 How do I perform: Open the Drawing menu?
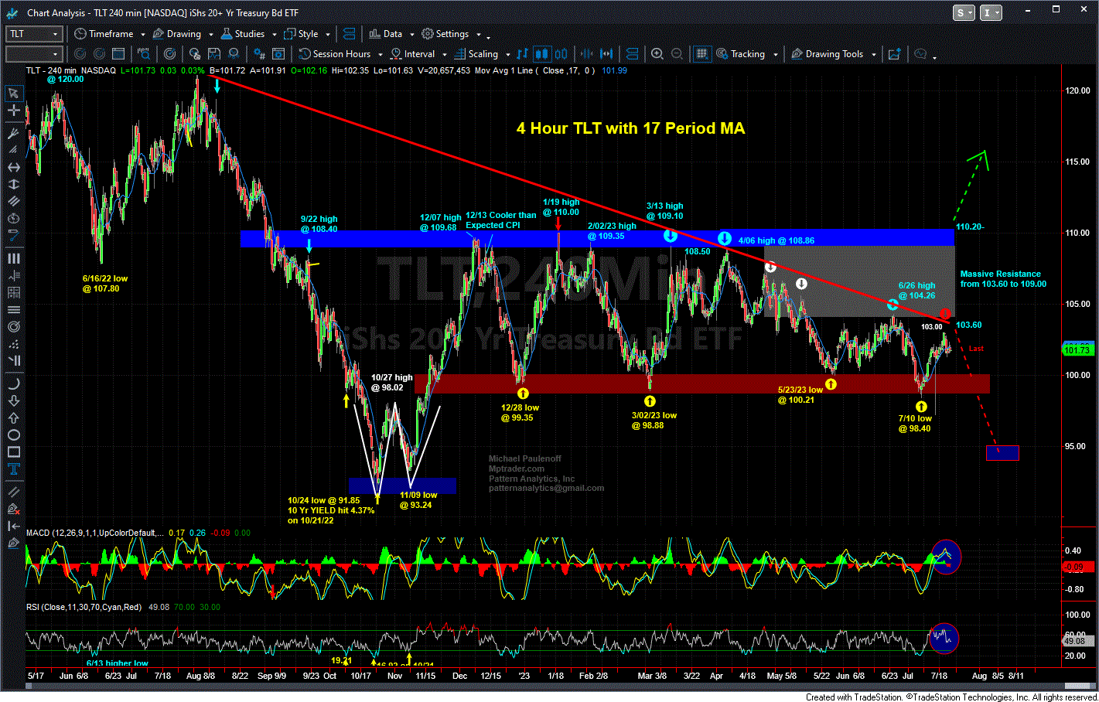pyautogui.click(x=177, y=34)
